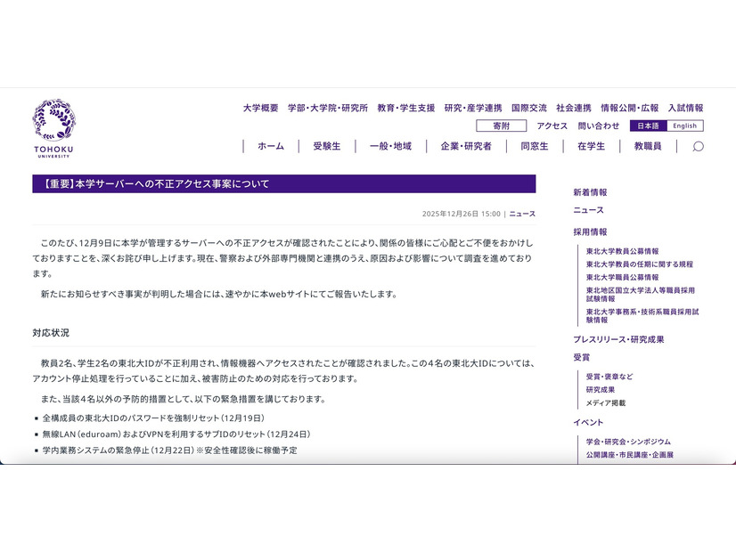Select the 日本語 language option
The height and width of the screenshot is (552, 736).
point(642,126)
